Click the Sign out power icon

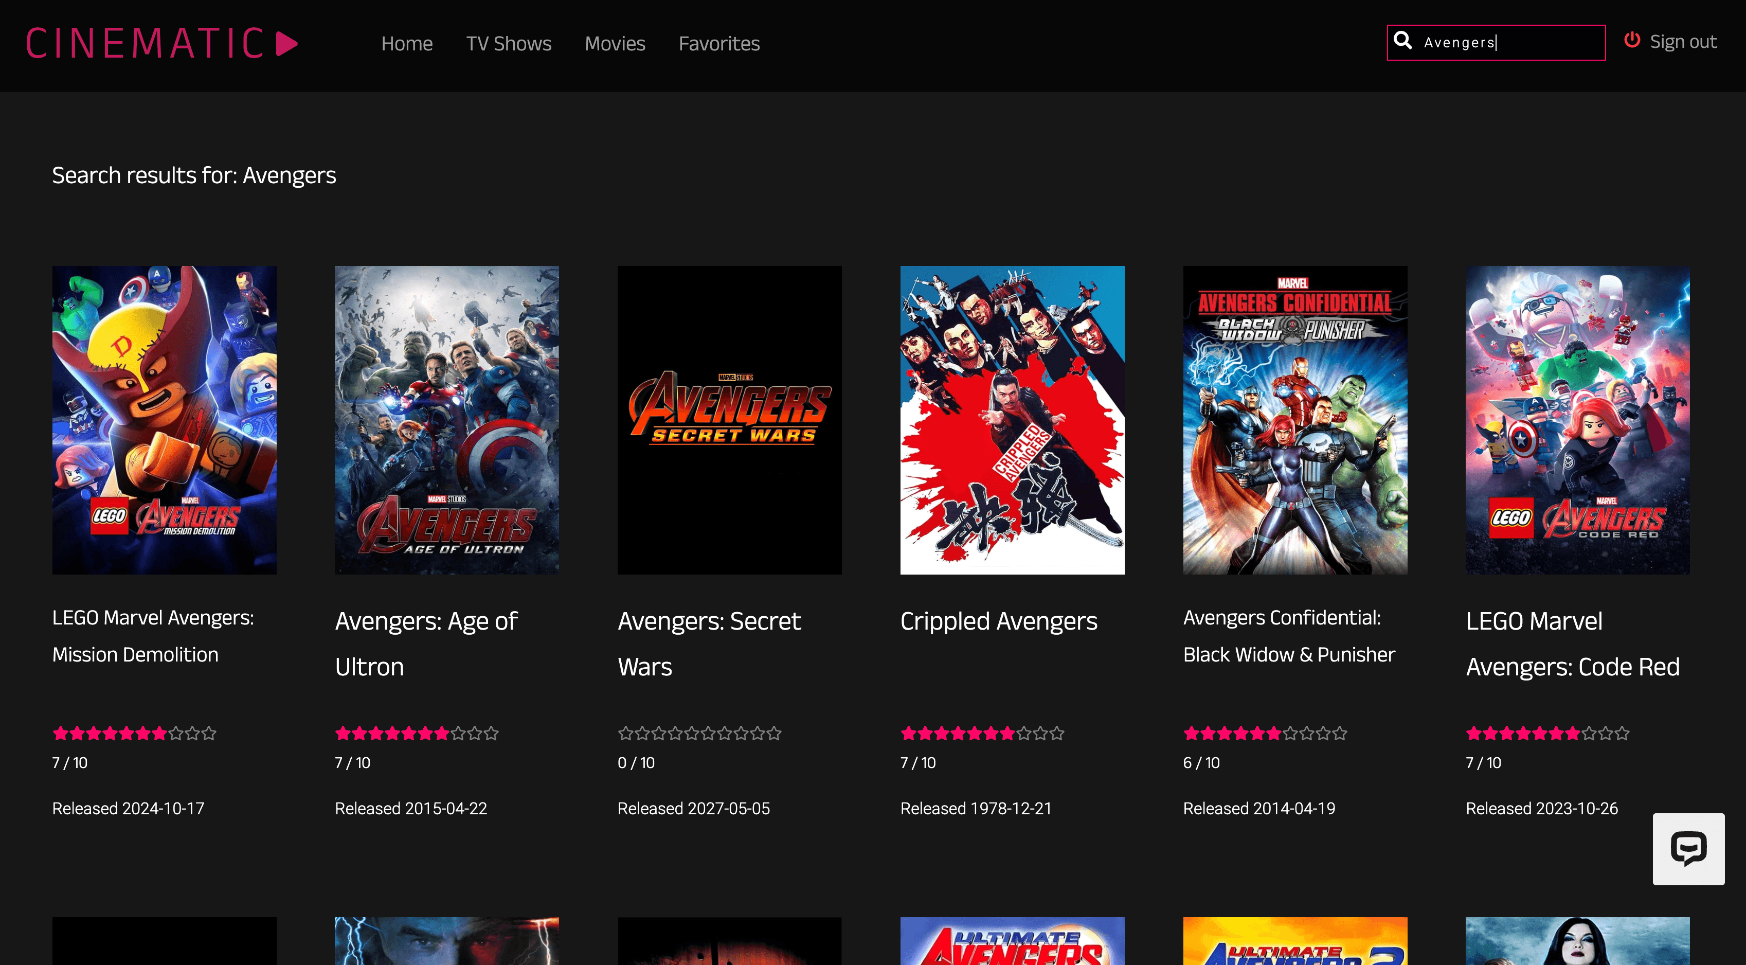(x=1632, y=40)
